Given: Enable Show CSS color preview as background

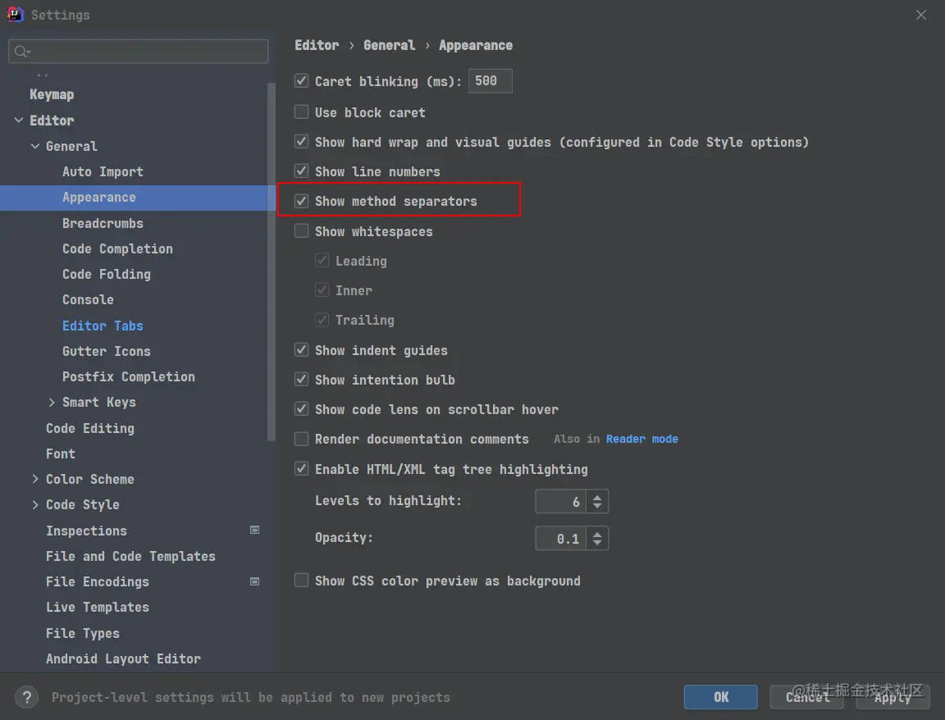Looking at the screenshot, I should [x=301, y=581].
